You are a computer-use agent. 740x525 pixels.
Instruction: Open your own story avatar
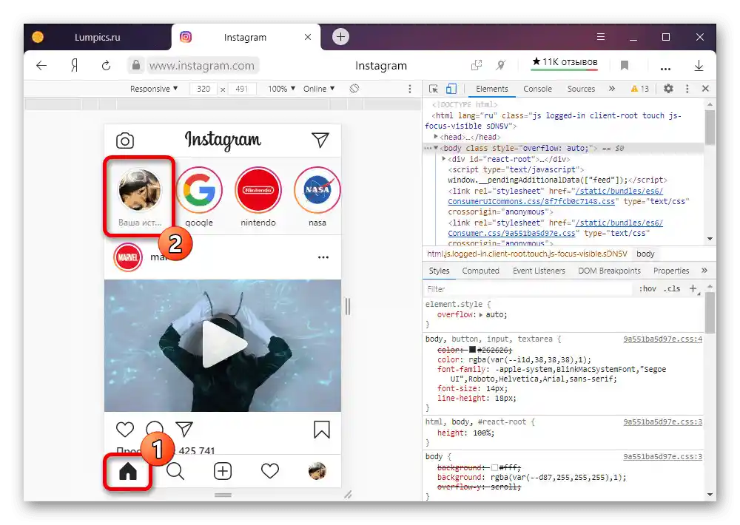(140, 190)
